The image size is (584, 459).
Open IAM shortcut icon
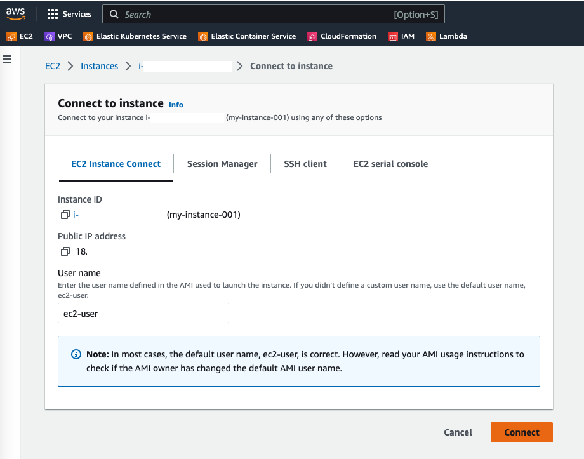392,37
